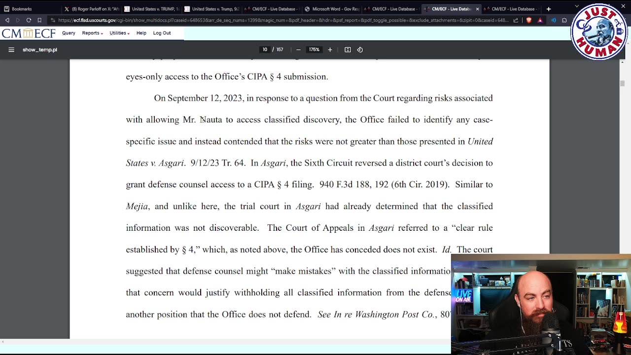Screen dimensions: 631x355
Task: Open the Query menu
Action: pyautogui.click(x=69, y=33)
